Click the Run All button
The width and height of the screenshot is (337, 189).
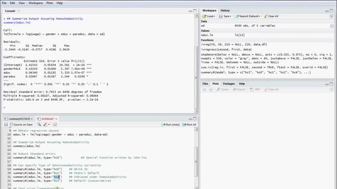[x=189, y=124]
